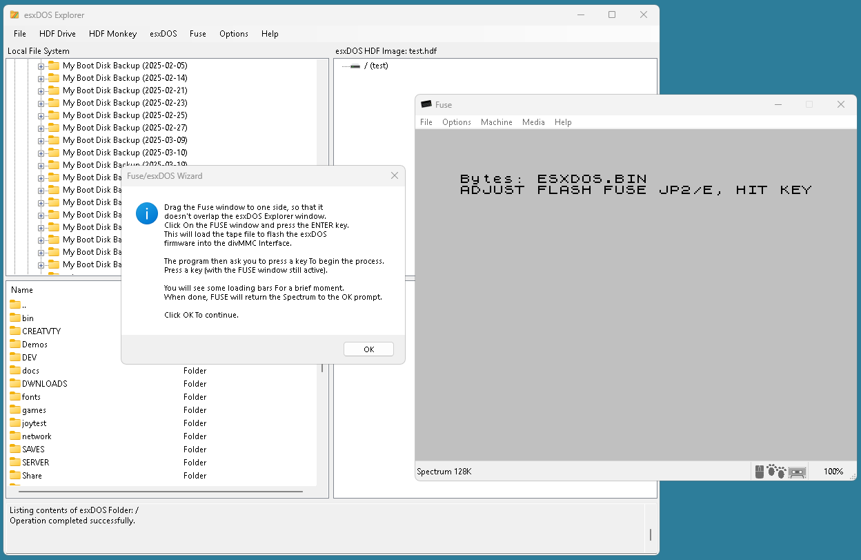
Task: Open the Help menu in Fuse window
Action: 563,122
